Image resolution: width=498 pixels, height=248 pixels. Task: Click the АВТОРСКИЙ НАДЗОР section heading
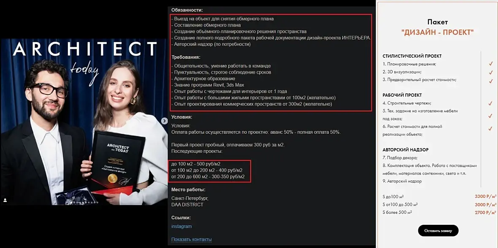tap(406, 150)
